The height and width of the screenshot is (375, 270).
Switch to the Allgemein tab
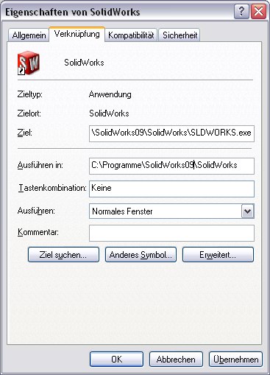(29, 35)
